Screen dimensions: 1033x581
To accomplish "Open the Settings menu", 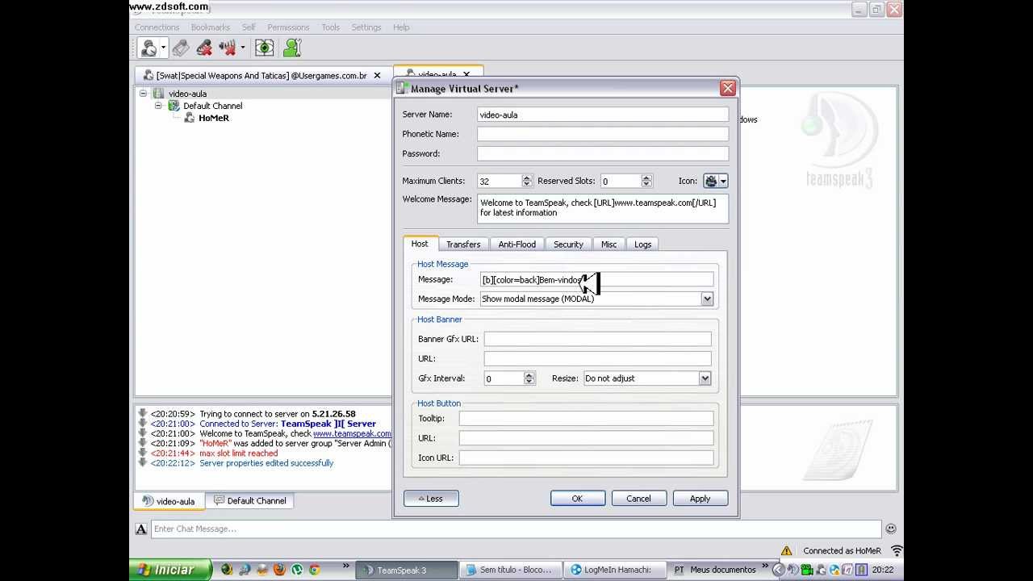I will 366,27.
